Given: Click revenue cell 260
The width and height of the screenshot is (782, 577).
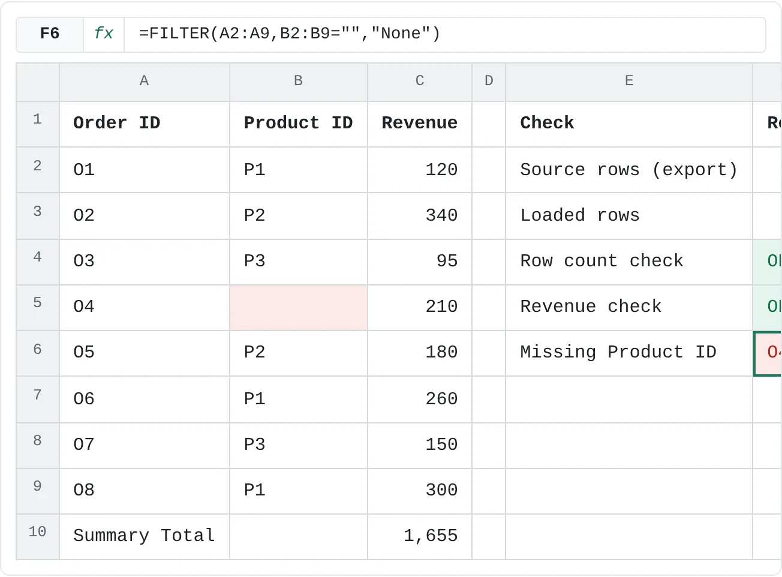Looking at the screenshot, I should click(x=420, y=399).
